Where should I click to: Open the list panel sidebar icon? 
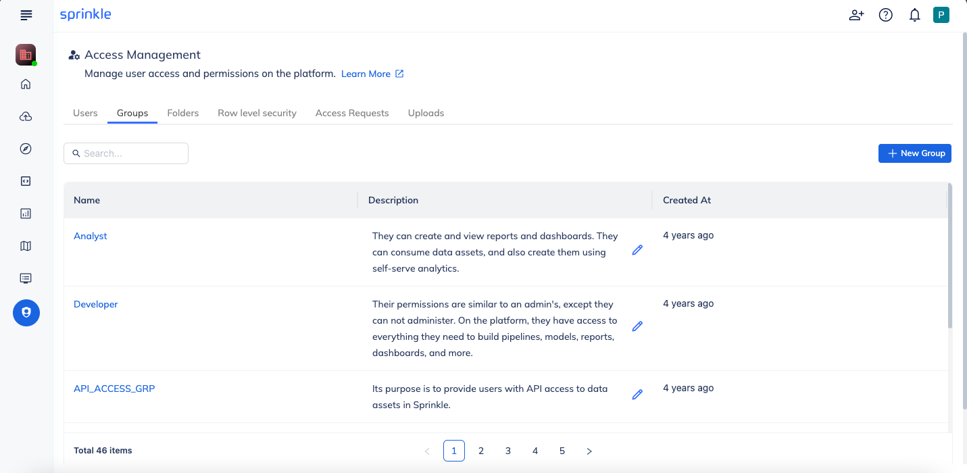[x=26, y=278]
